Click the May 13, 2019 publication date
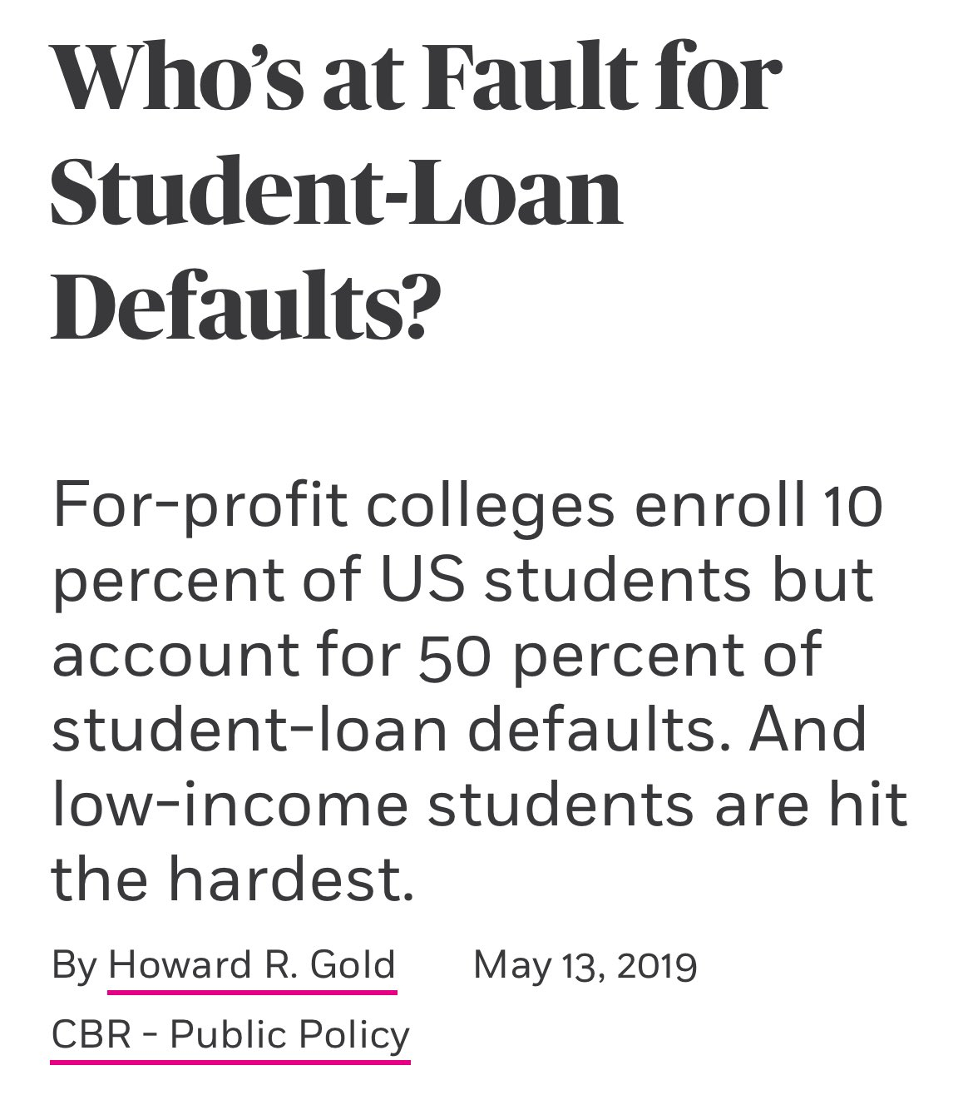The width and height of the screenshot is (973, 1095). (x=585, y=965)
